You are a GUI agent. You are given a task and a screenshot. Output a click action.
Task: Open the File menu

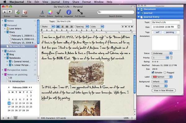[29, 2]
